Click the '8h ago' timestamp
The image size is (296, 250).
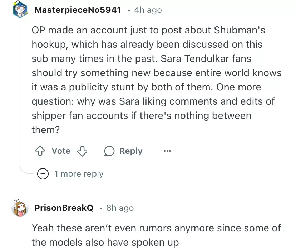click(x=120, y=208)
